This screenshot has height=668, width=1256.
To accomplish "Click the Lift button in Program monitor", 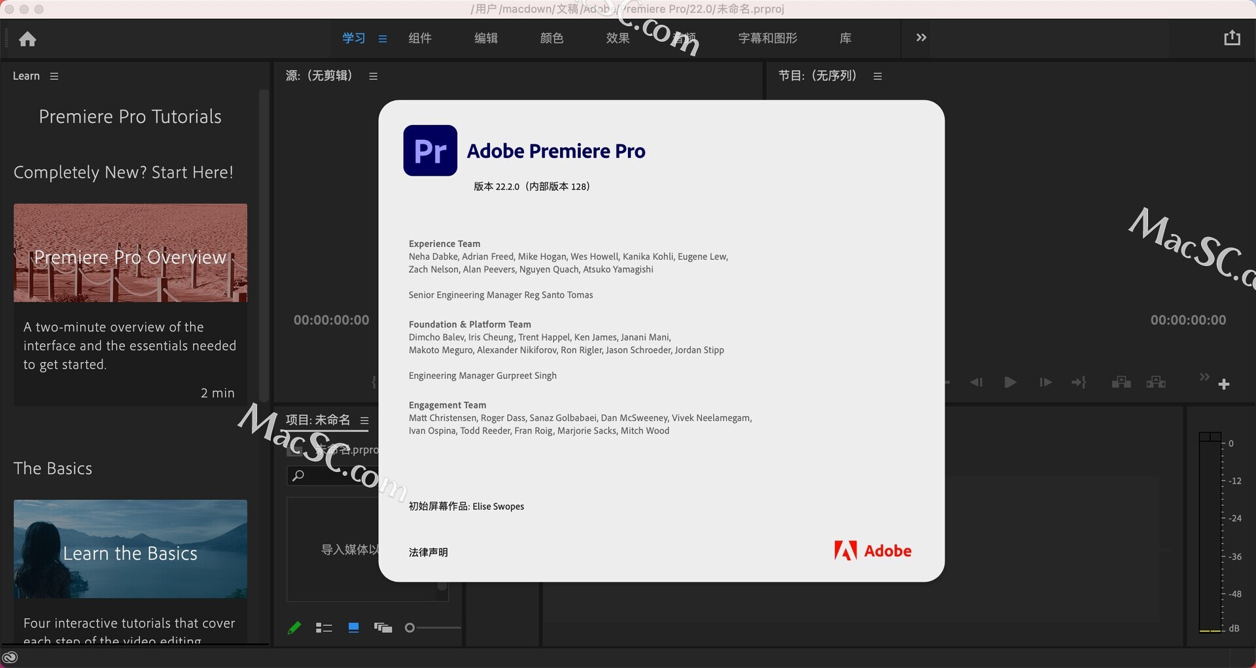I will coord(1121,382).
